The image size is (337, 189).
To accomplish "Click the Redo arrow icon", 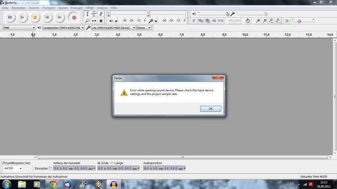I will click(x=237, y=21).
